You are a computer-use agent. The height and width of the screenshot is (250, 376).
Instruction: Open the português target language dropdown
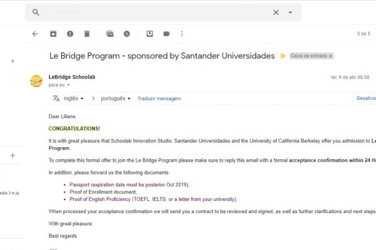coord(116,99)
